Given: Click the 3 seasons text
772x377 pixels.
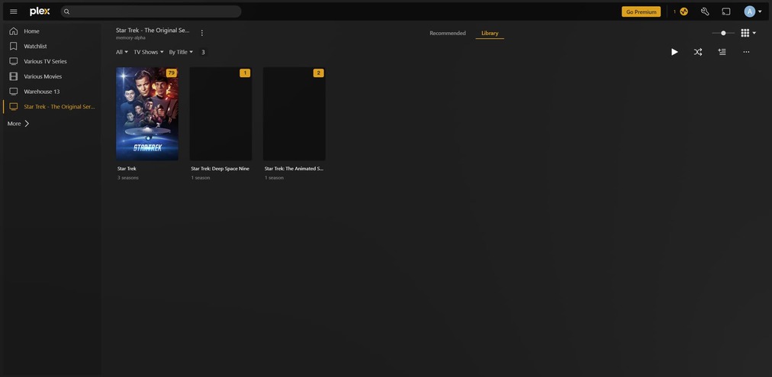Looking at the screenshot, I should (128, 178).
